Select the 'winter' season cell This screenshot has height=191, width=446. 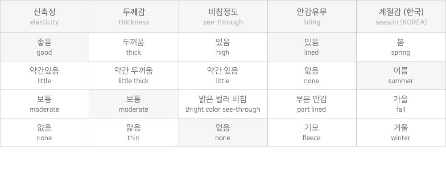click(401, 133)
